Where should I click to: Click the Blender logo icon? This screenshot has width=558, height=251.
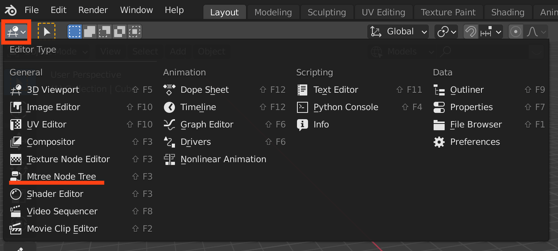tap(10, 10)
